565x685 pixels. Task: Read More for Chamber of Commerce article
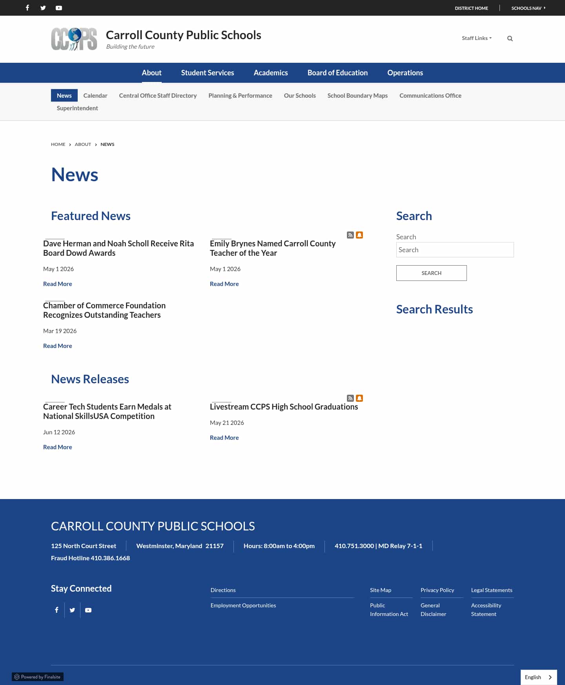tap(58, 346)
